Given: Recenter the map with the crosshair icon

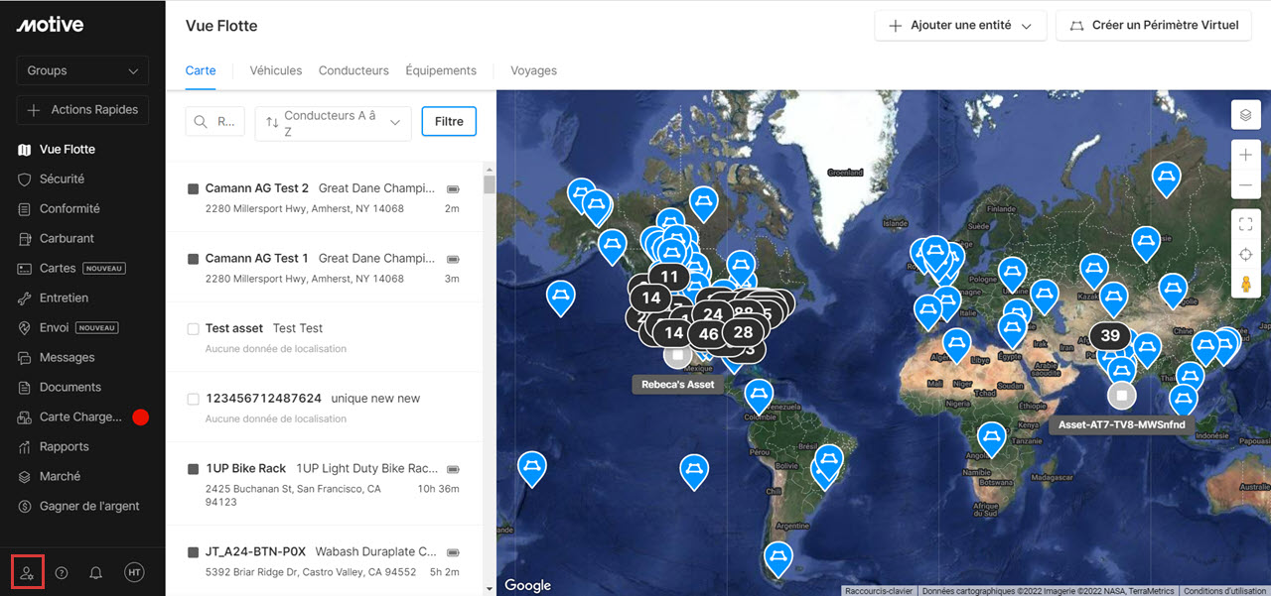Looking at the screenshot, I should click(x=1246, y=255).
